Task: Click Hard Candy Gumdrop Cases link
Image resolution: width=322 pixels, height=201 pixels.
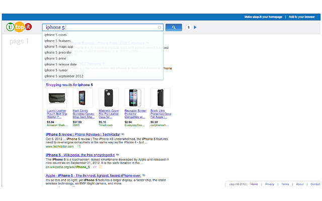Action: pyautogui.click(x=84, y=114)
